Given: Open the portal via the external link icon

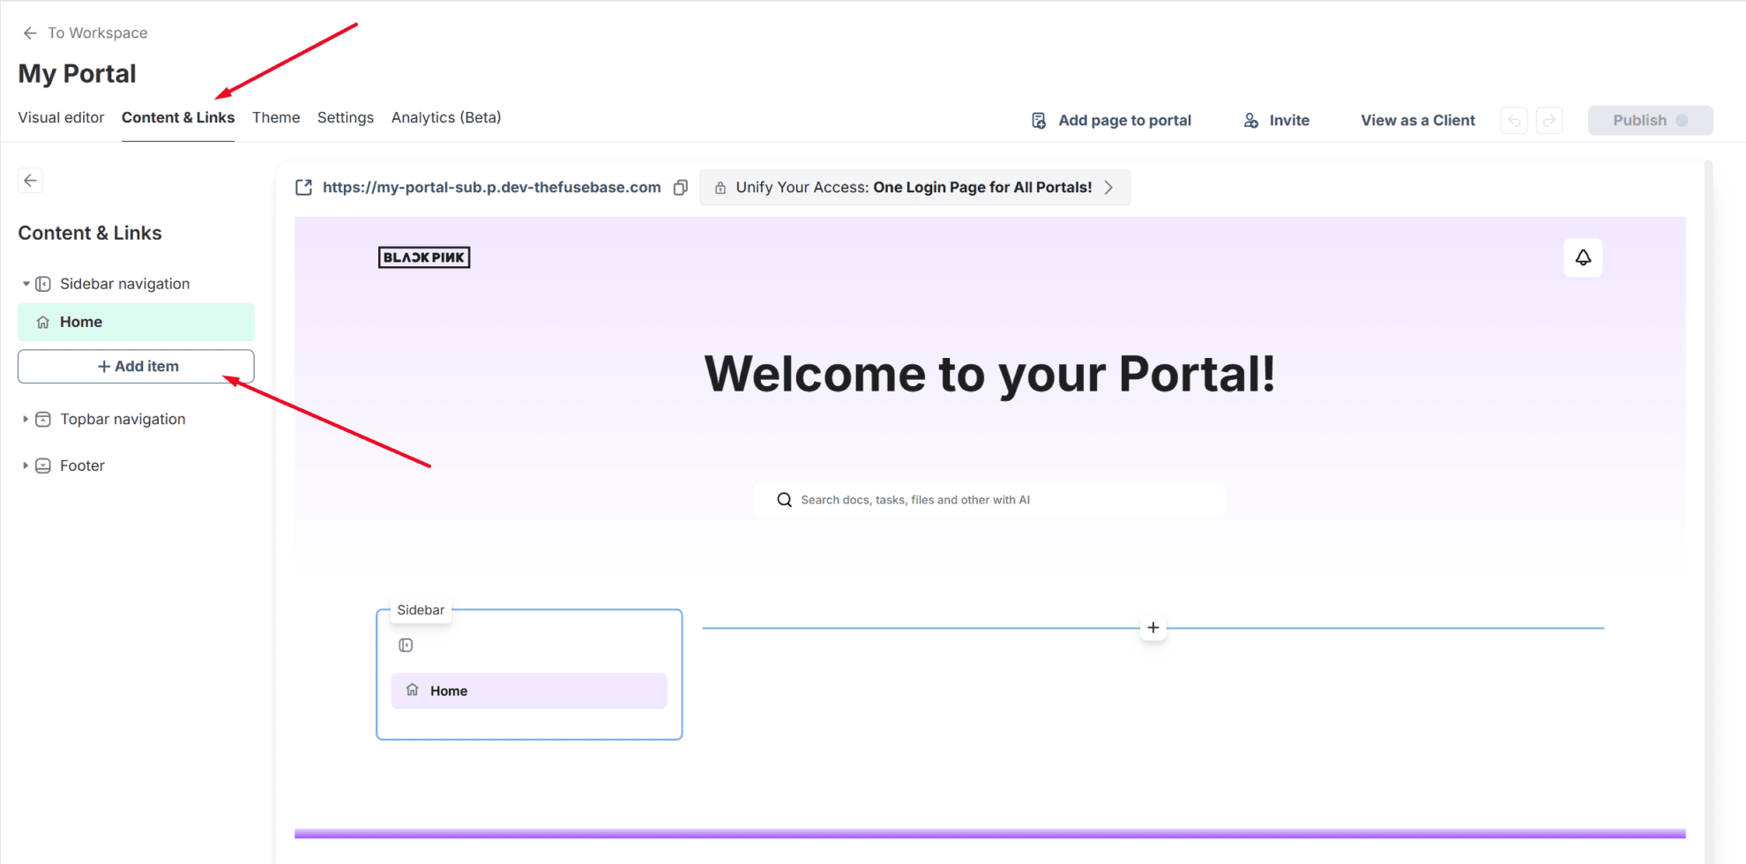Looking at the screenshot, I should [x=303, y=187].
